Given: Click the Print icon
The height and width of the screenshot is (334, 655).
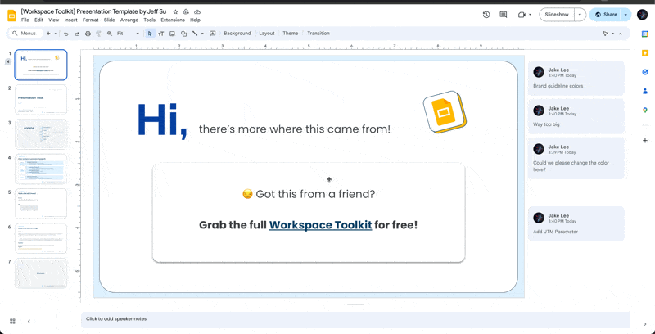Looking at the screenshot, I should pyautogui.click(x=88, y=34).
